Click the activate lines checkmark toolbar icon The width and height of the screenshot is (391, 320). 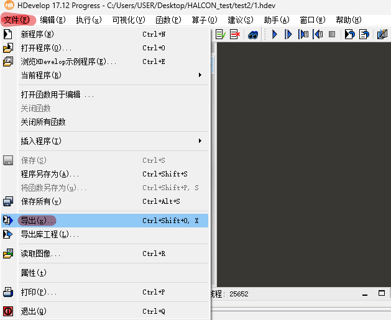click(221, 34)
